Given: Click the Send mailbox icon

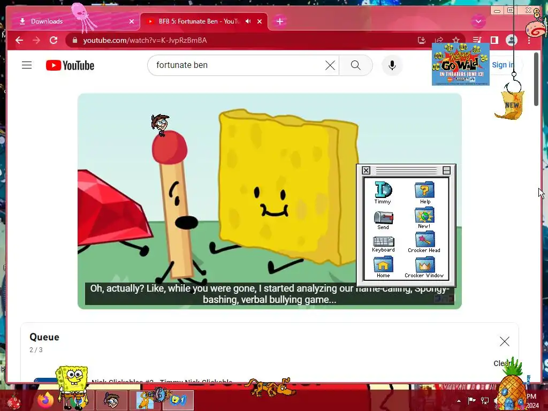Looking at the screenshot, I should point(383,220).
